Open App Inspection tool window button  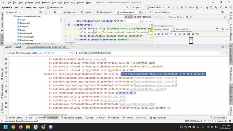click(158, 118)
